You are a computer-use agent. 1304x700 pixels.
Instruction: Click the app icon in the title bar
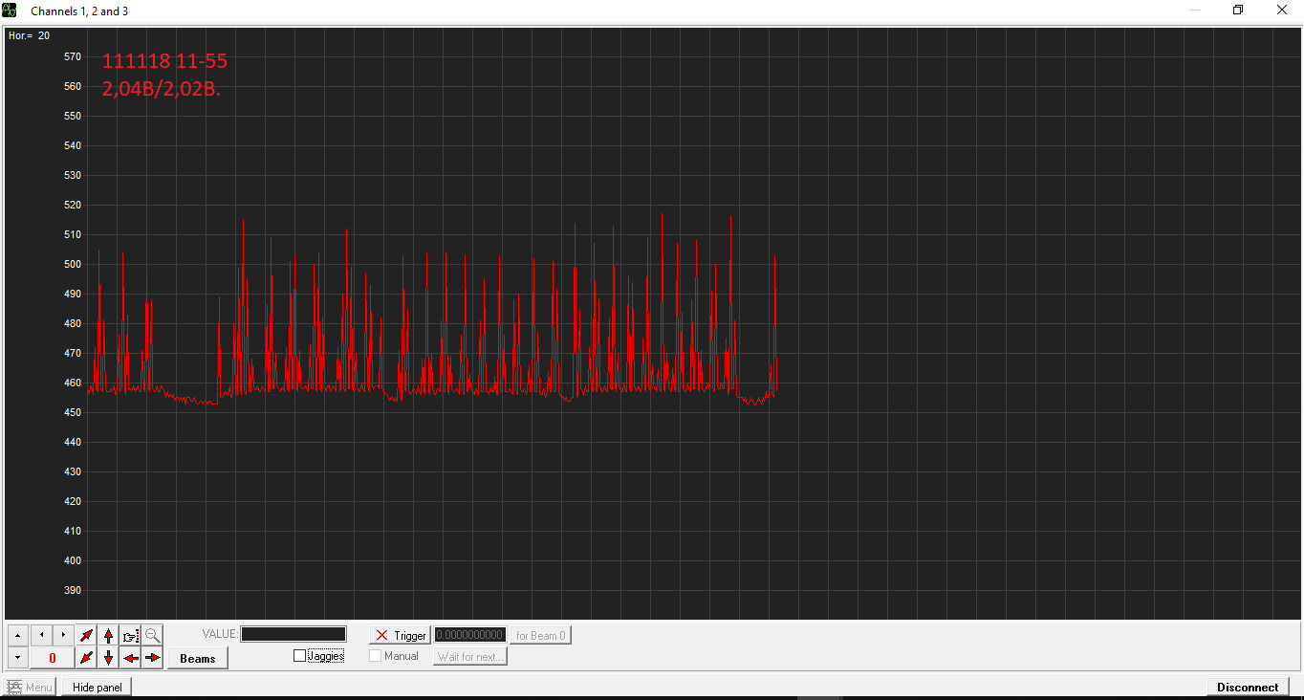[11, 11]
